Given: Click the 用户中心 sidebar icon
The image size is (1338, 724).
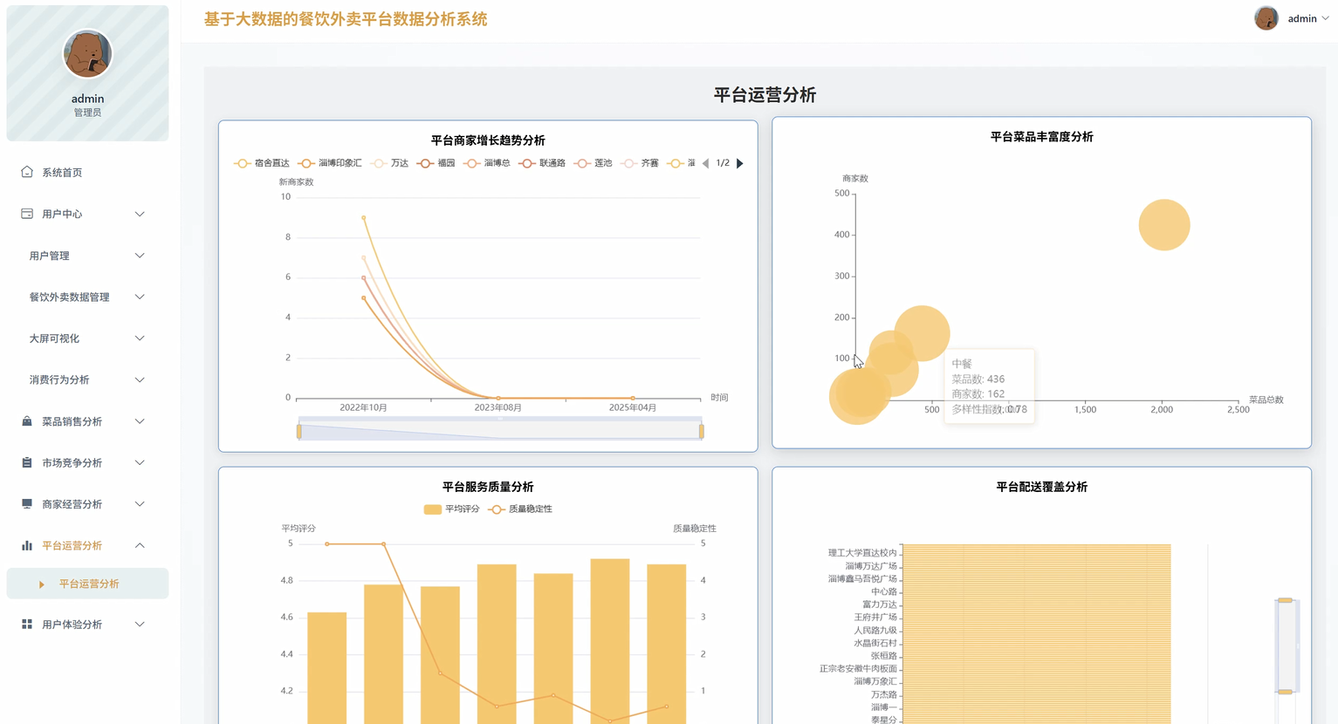Looking at the screenshot, I should coord(26,214).
